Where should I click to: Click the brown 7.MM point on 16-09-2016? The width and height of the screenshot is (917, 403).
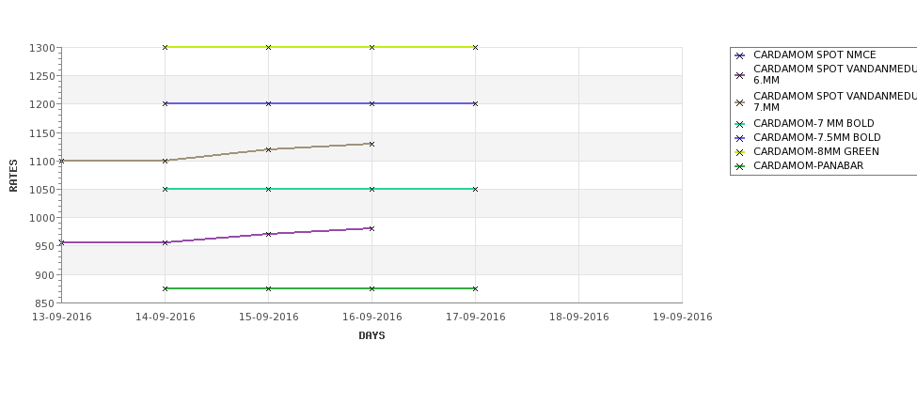click(372, 144)
